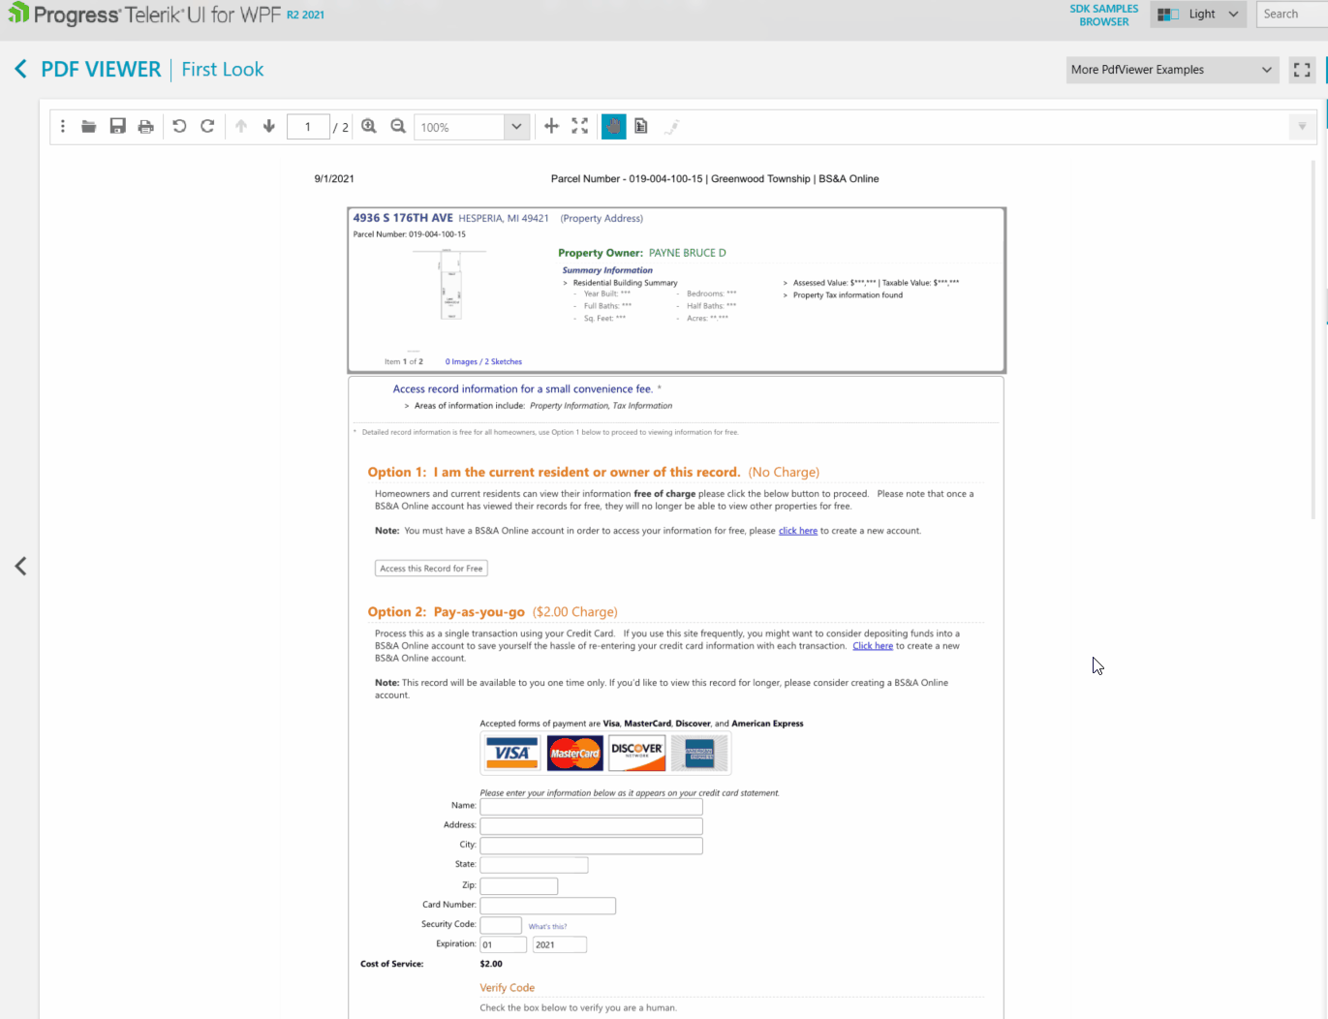Follow the 'Click here' link in Option 2 text
This screenshot has width=1328, height=1019.
pos(873,646)
